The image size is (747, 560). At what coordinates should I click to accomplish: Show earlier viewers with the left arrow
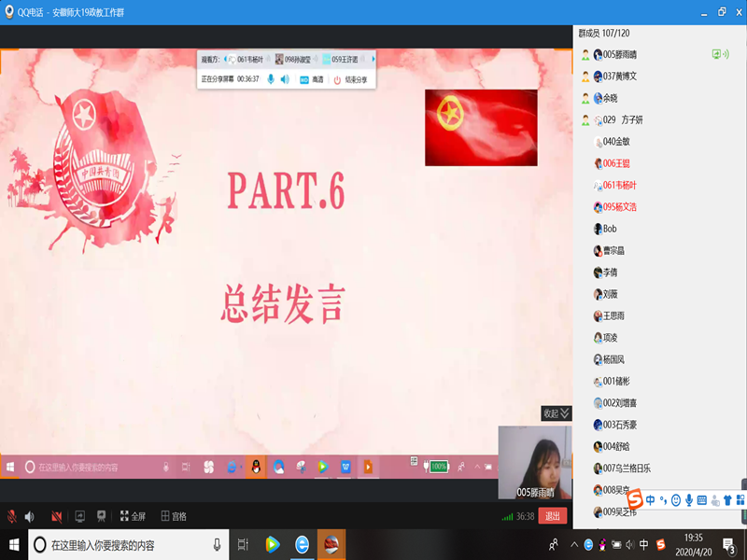point(225,59)
